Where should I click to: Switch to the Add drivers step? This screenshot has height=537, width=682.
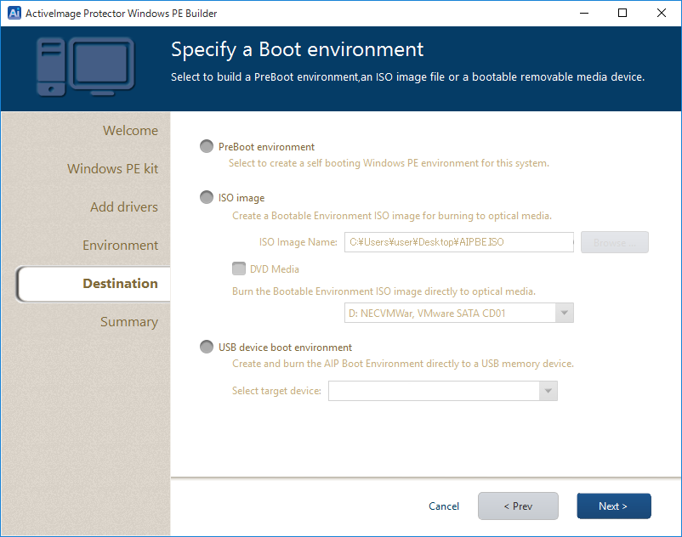coord(123,207)
